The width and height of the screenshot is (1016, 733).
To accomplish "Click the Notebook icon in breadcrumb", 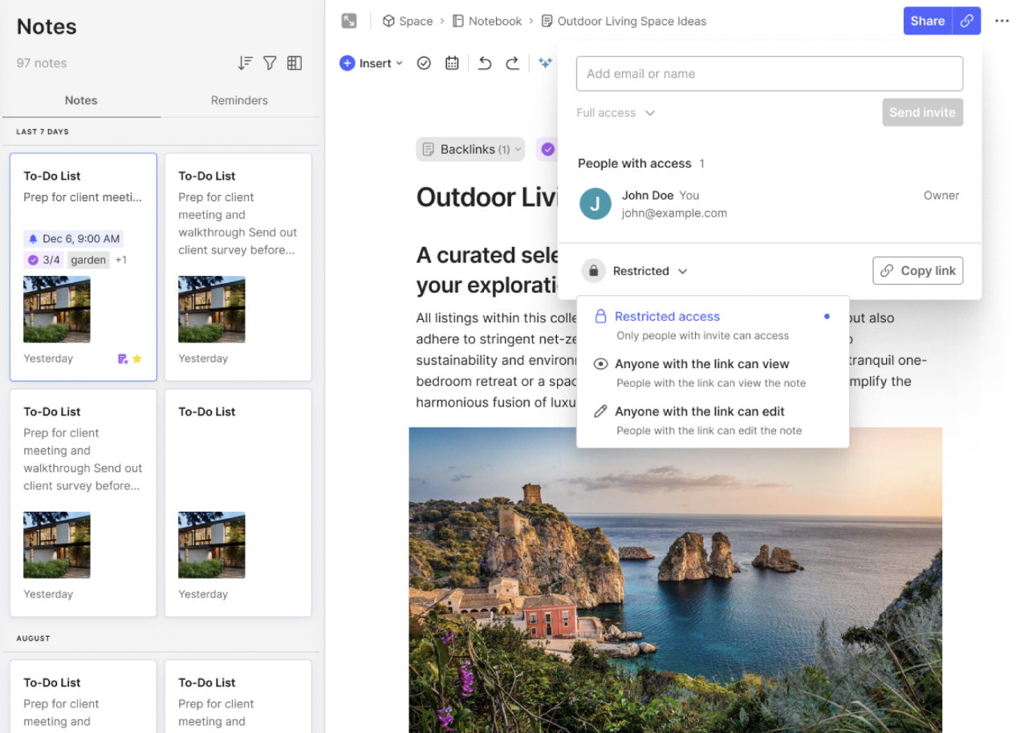I will [458, 21].
